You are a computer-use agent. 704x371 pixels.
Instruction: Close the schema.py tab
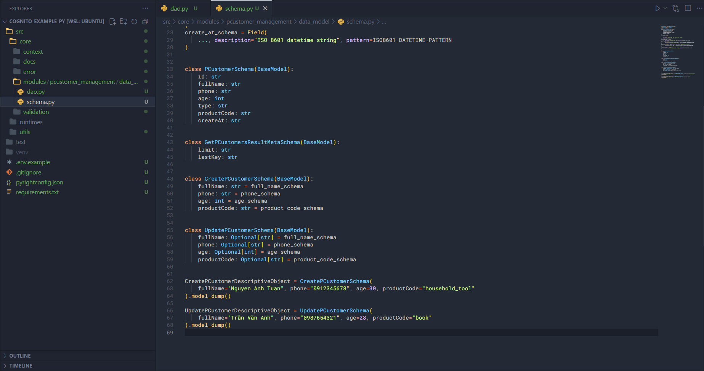pyautogui.click(x=265, y=8)
